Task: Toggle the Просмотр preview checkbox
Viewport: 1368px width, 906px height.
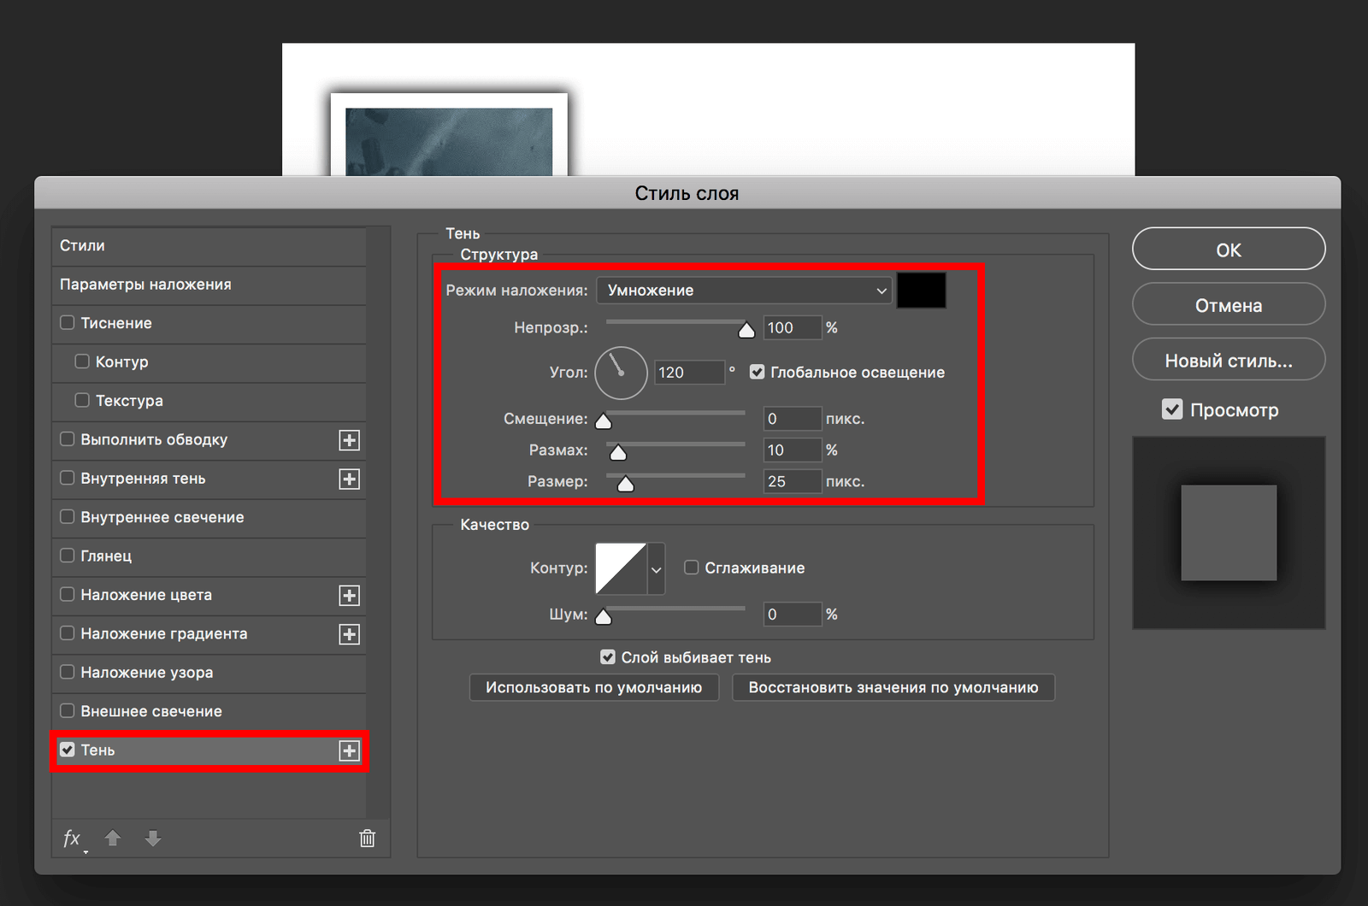Action: 1172,409
